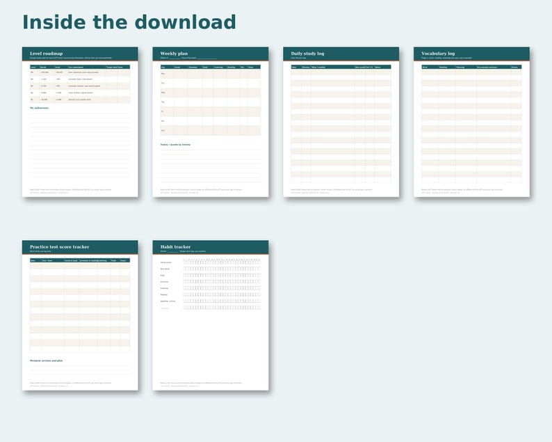The width and height of the screenshot is (552, 442).
Task: Open the Daily study log page thumbnail
Action: pos(341,122)
